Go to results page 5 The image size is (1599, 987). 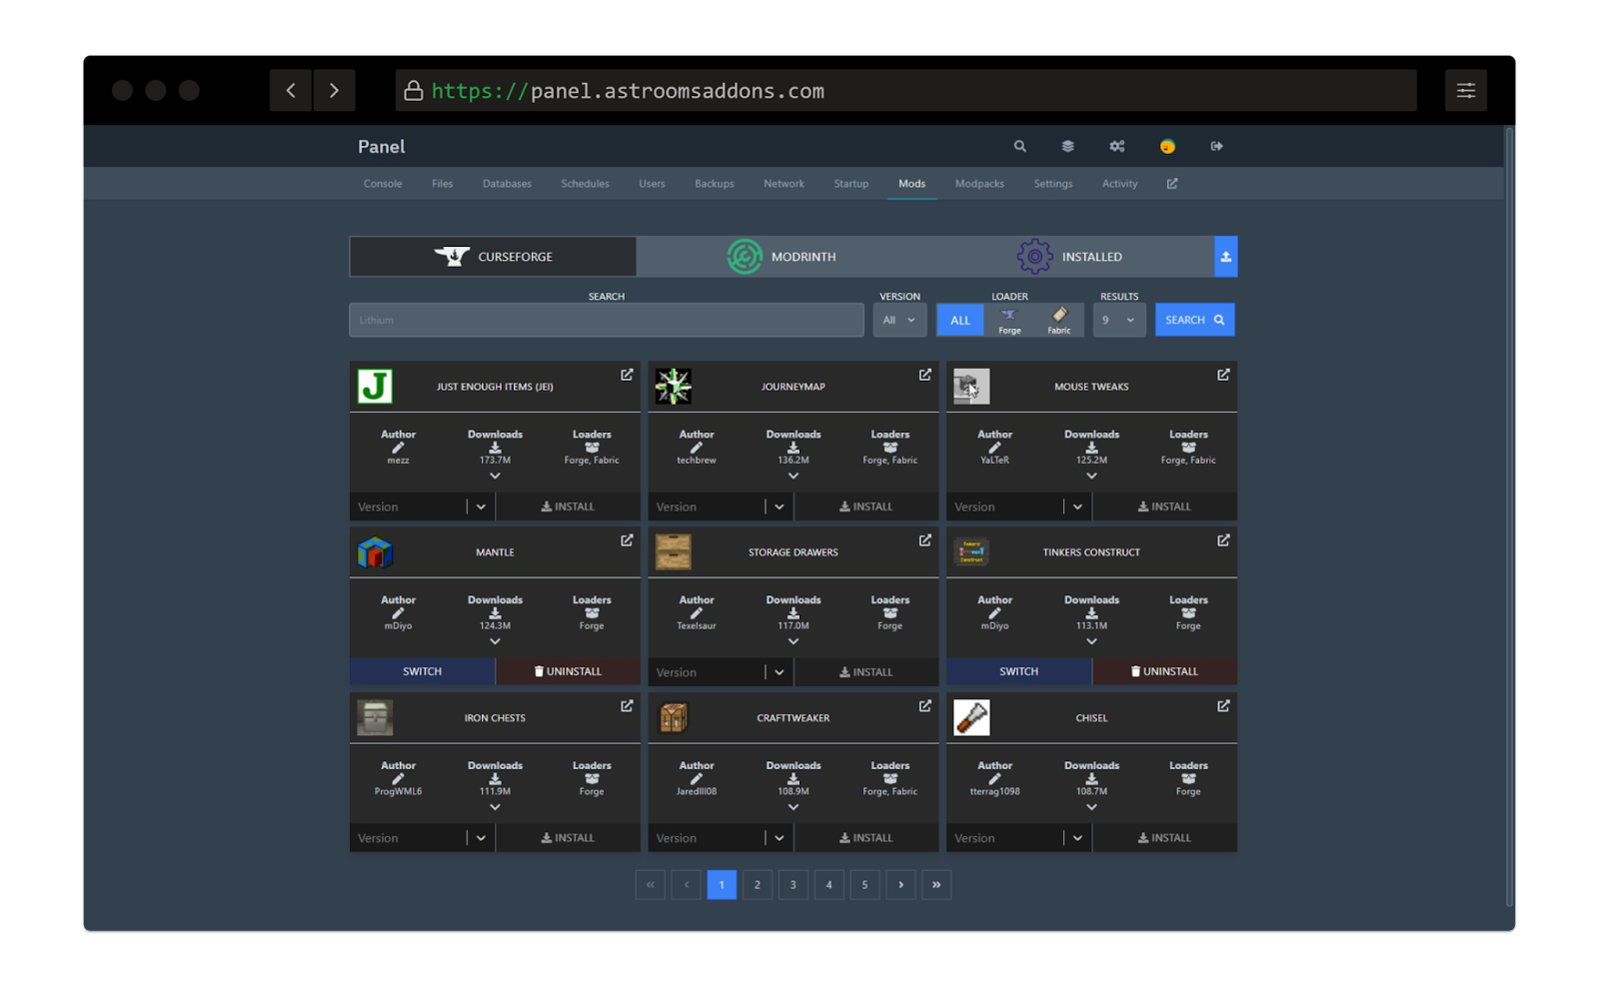tap(864, 885)
